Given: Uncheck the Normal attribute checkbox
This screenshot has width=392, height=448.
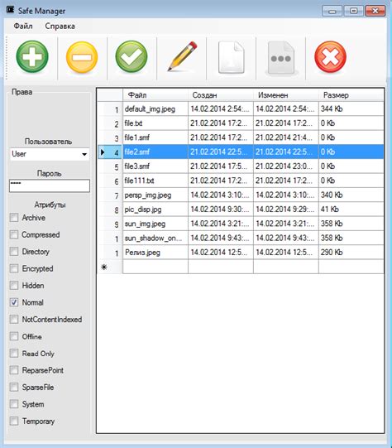Looking at the screenshot, I should 14,302.
